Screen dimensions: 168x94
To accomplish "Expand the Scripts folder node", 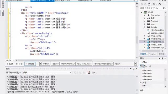I will [x=144, y=27].
